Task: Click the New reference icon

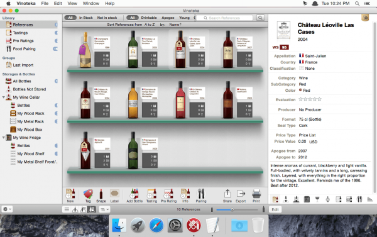Action: (70, 194)
